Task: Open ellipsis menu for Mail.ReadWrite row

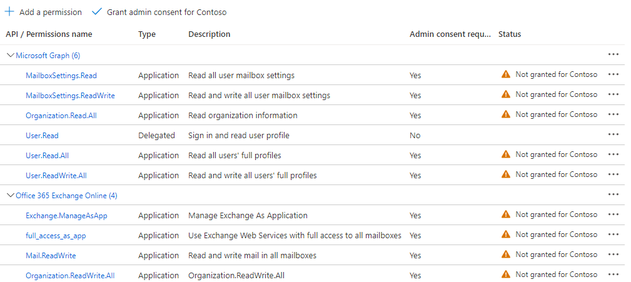Action: (x=613, y=254)
